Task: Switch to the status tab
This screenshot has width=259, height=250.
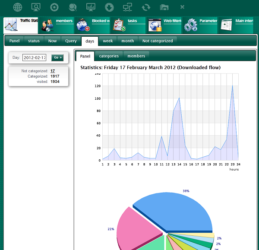Action: 34,41
